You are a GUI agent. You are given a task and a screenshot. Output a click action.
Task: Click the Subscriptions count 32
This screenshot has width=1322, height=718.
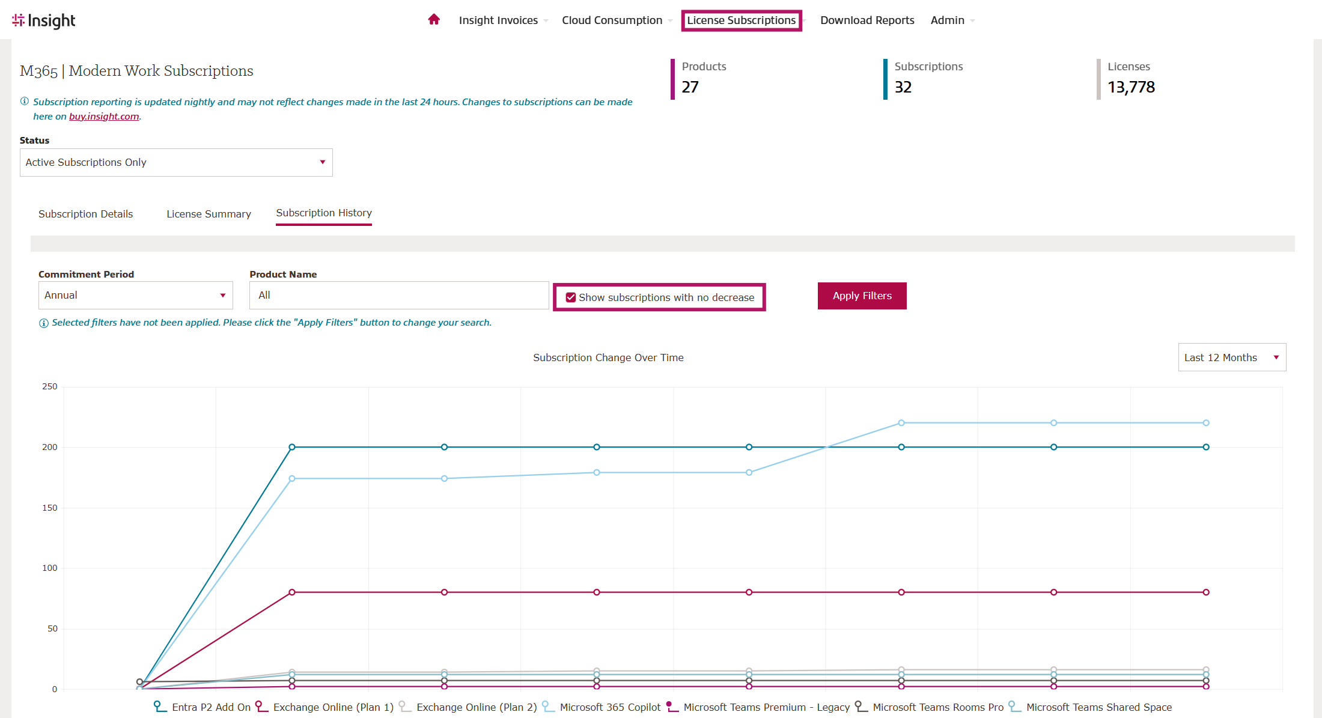(x=903, y=87)
